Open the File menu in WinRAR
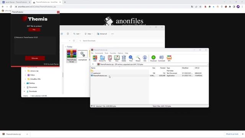This screenshot has width=245, height=138. click(92, 53)
